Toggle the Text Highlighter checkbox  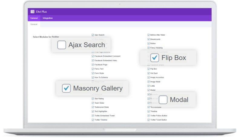[x=93, y=111]
